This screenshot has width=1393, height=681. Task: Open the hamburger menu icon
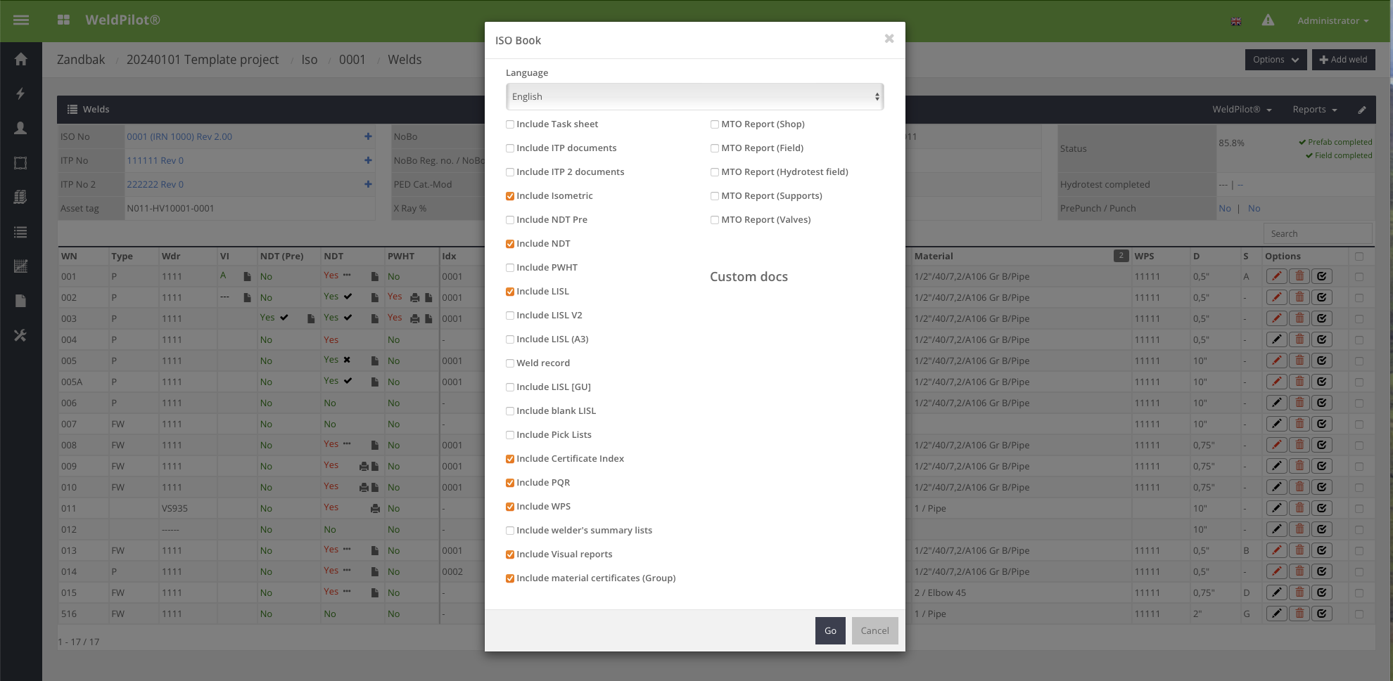pyautogui.click(x=21, y=20)
